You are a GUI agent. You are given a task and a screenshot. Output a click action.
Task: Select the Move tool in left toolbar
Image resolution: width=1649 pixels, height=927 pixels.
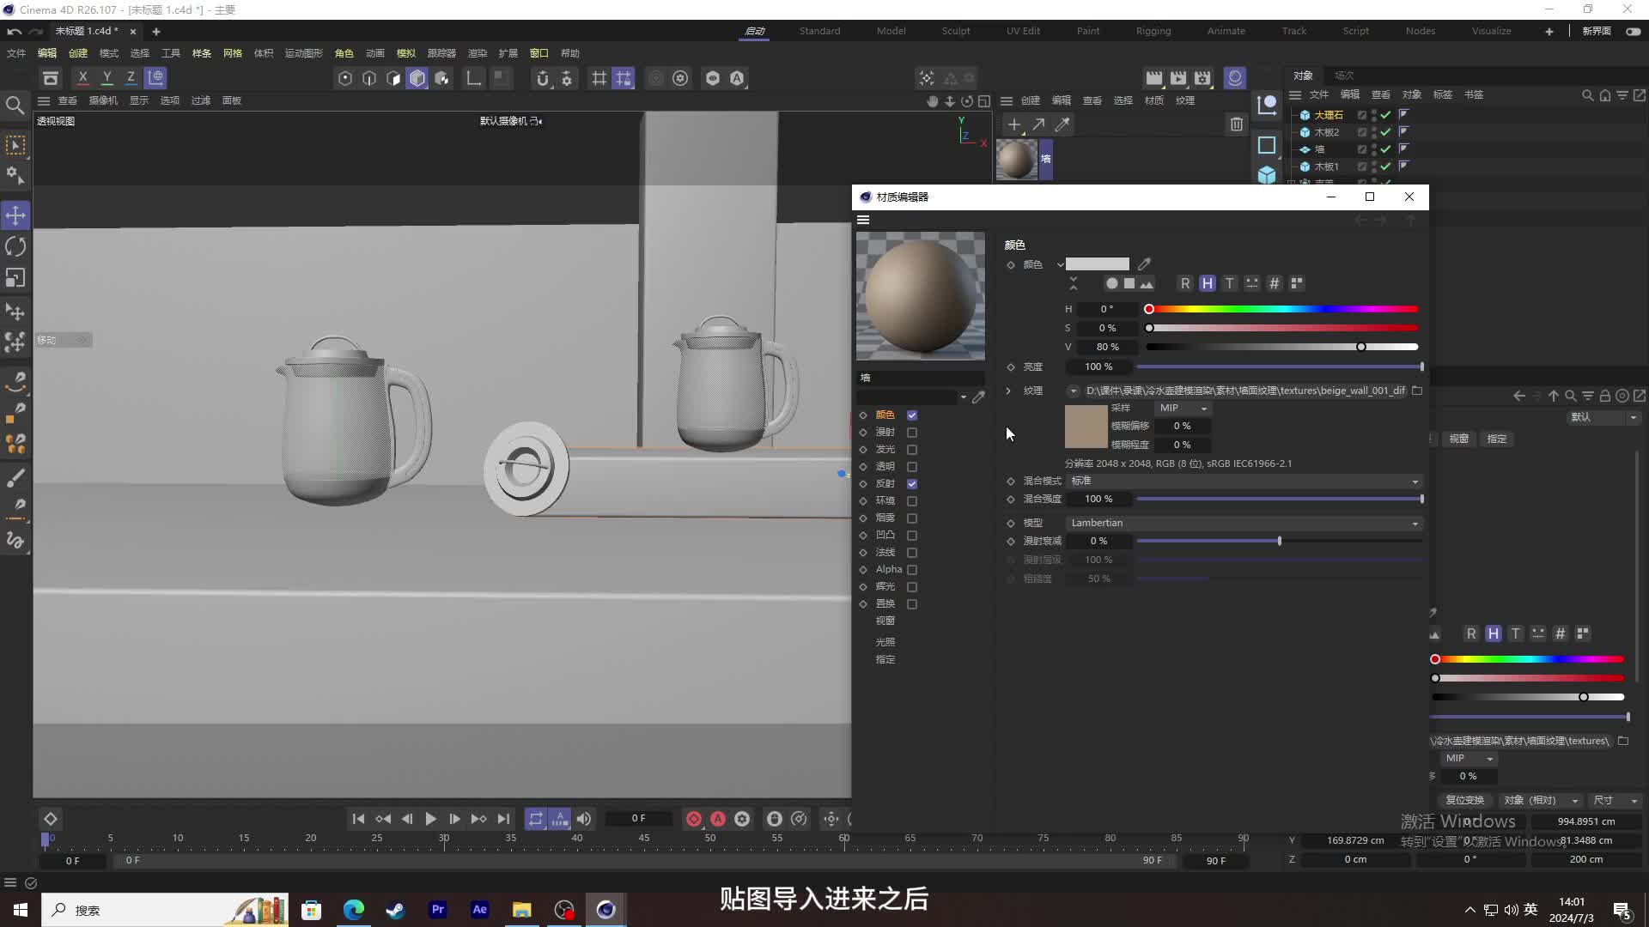coord(15,215)
